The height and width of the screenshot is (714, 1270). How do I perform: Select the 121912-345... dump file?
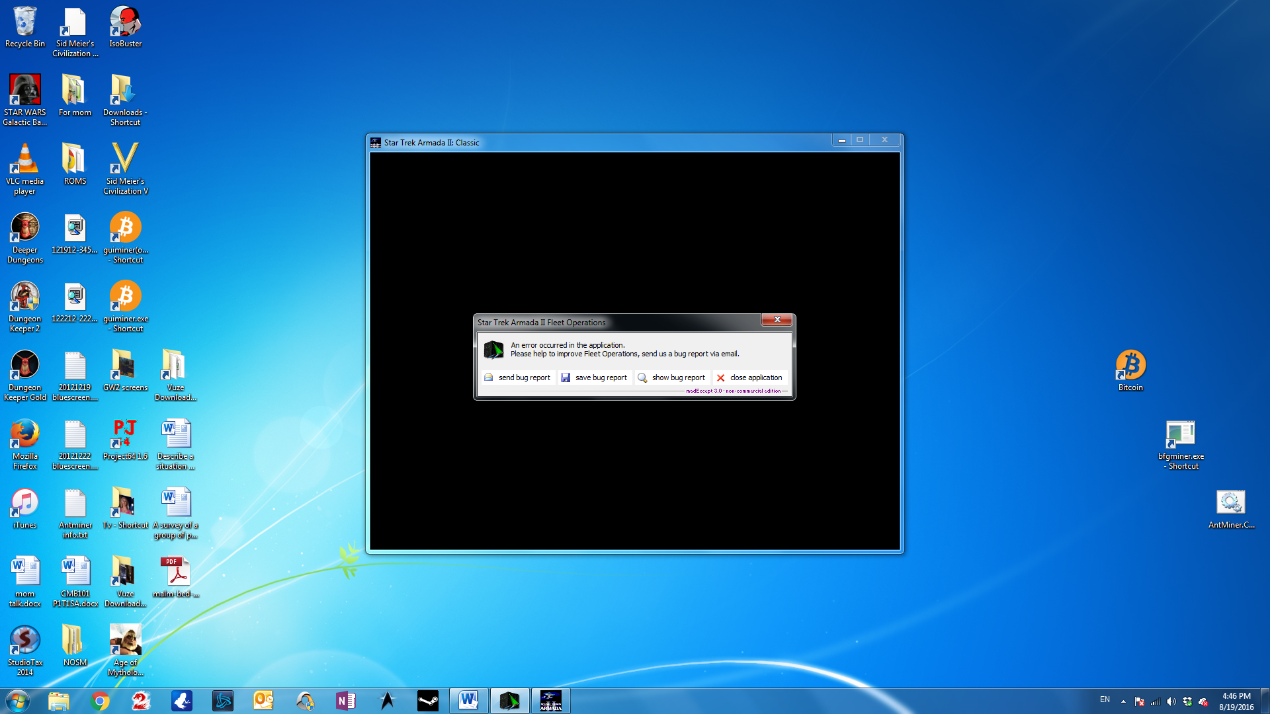75,233
